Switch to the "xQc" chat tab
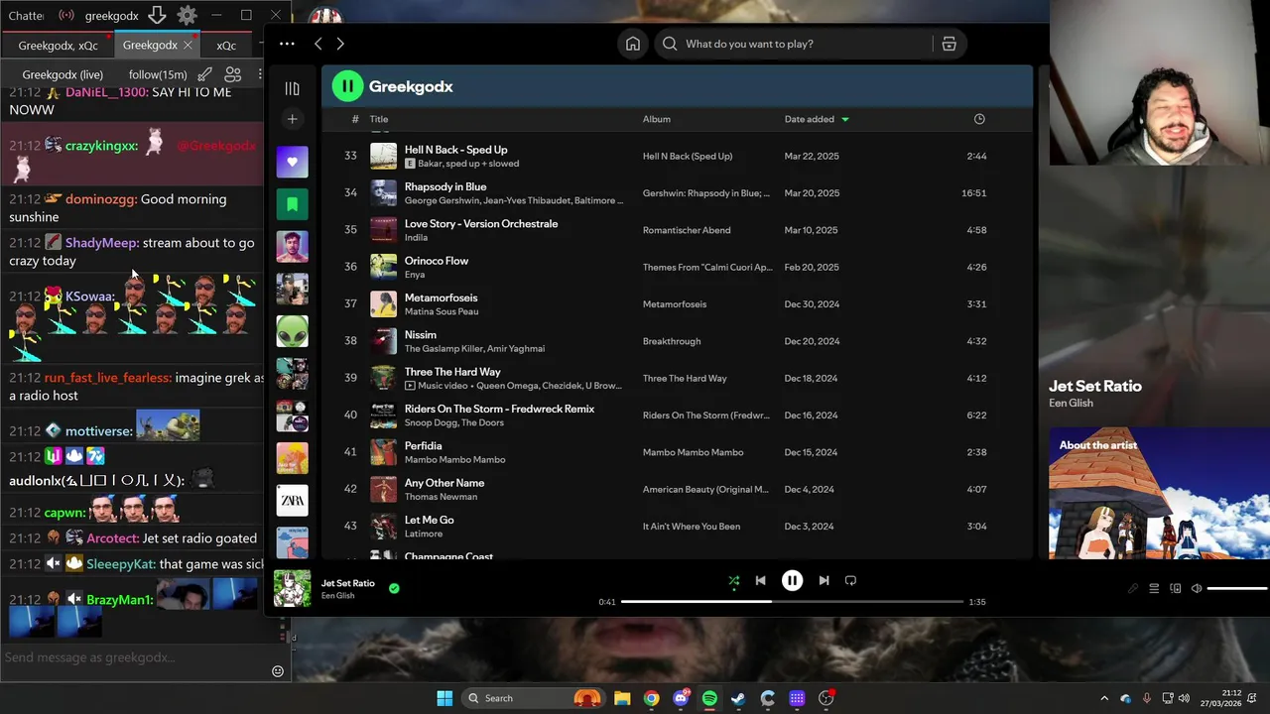1270x714 pixels. 227,45
